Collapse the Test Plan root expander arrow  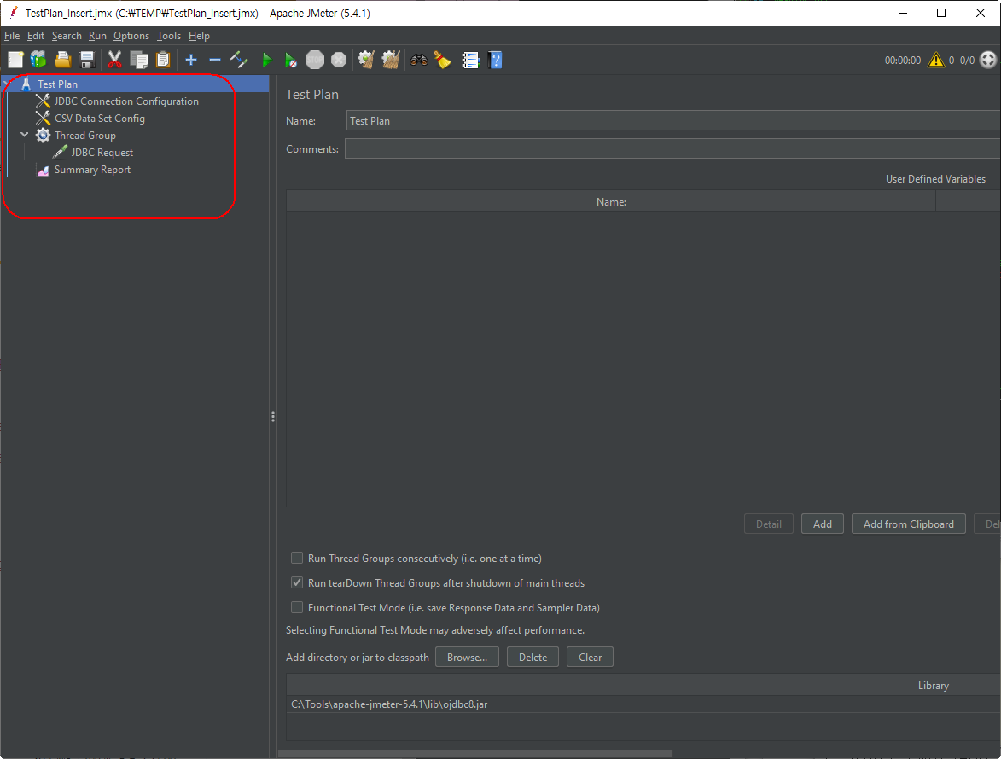click(8, 84)
